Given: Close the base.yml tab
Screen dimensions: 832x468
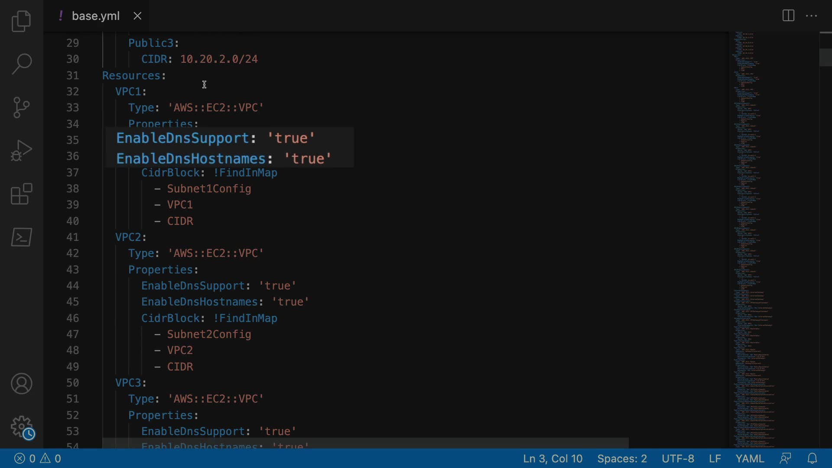Looking at the screenshot, I should (x=137, y=16).
